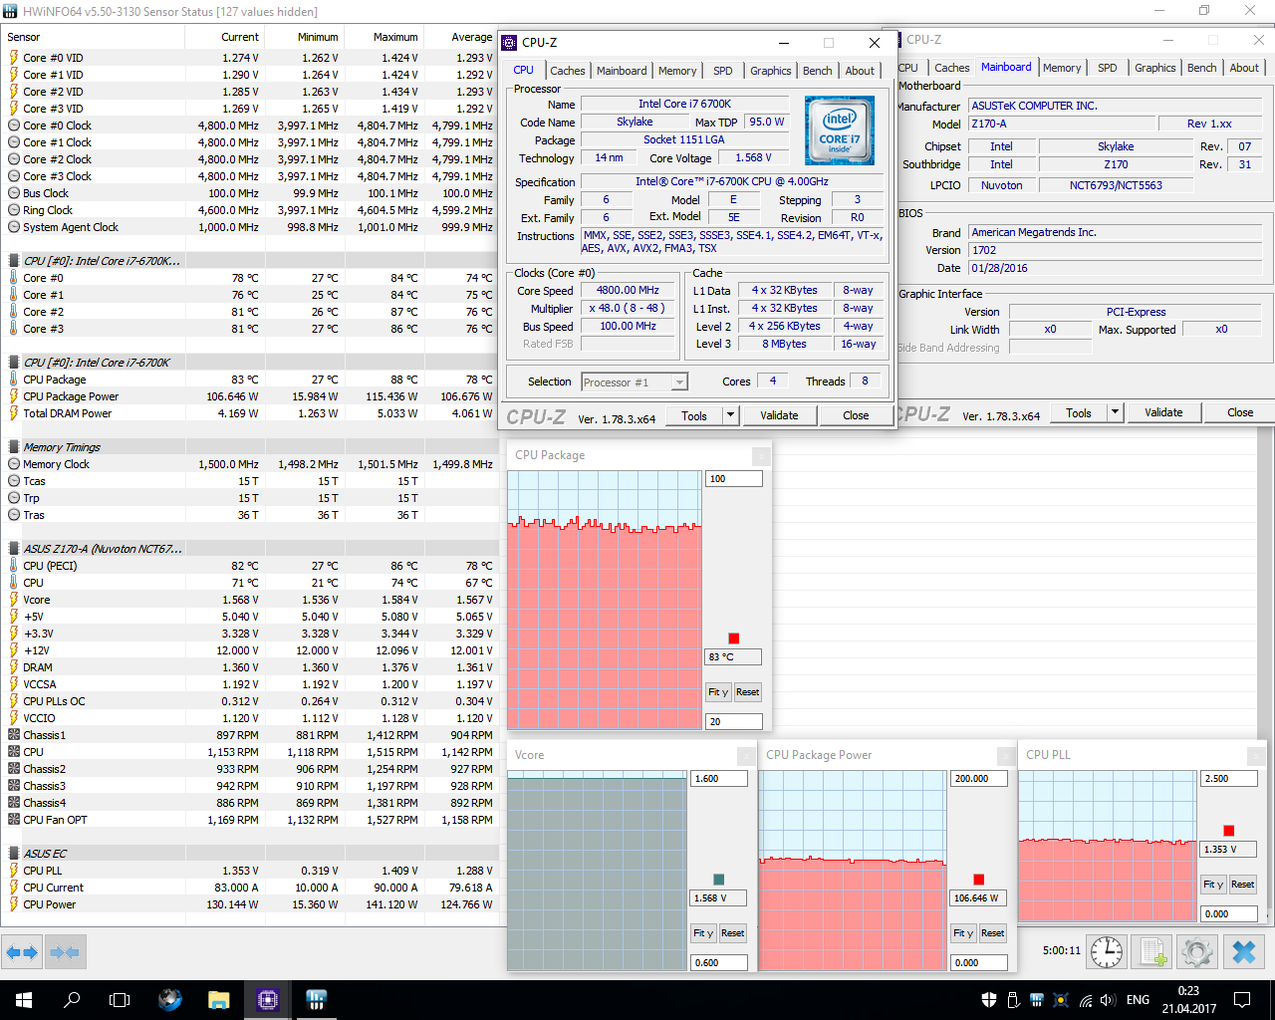Click the Close button in the front CPU-Z window
Viewport: 1275px width, 1020px height.
(x=856, y=415)
